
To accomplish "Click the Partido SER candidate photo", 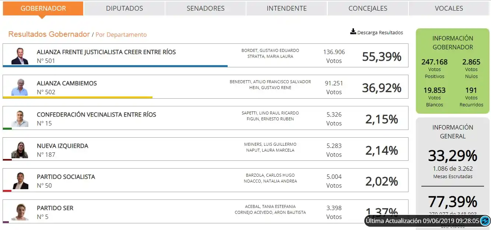I will (20, 212).
